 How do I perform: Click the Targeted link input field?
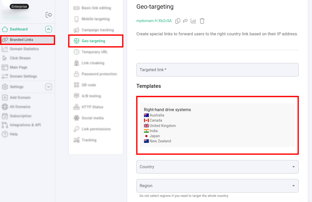pos(217,70)
